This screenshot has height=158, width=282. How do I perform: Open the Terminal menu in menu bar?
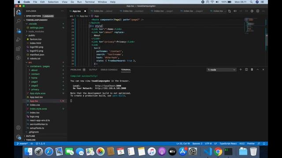pyautogui.click(x=90, y=2)
